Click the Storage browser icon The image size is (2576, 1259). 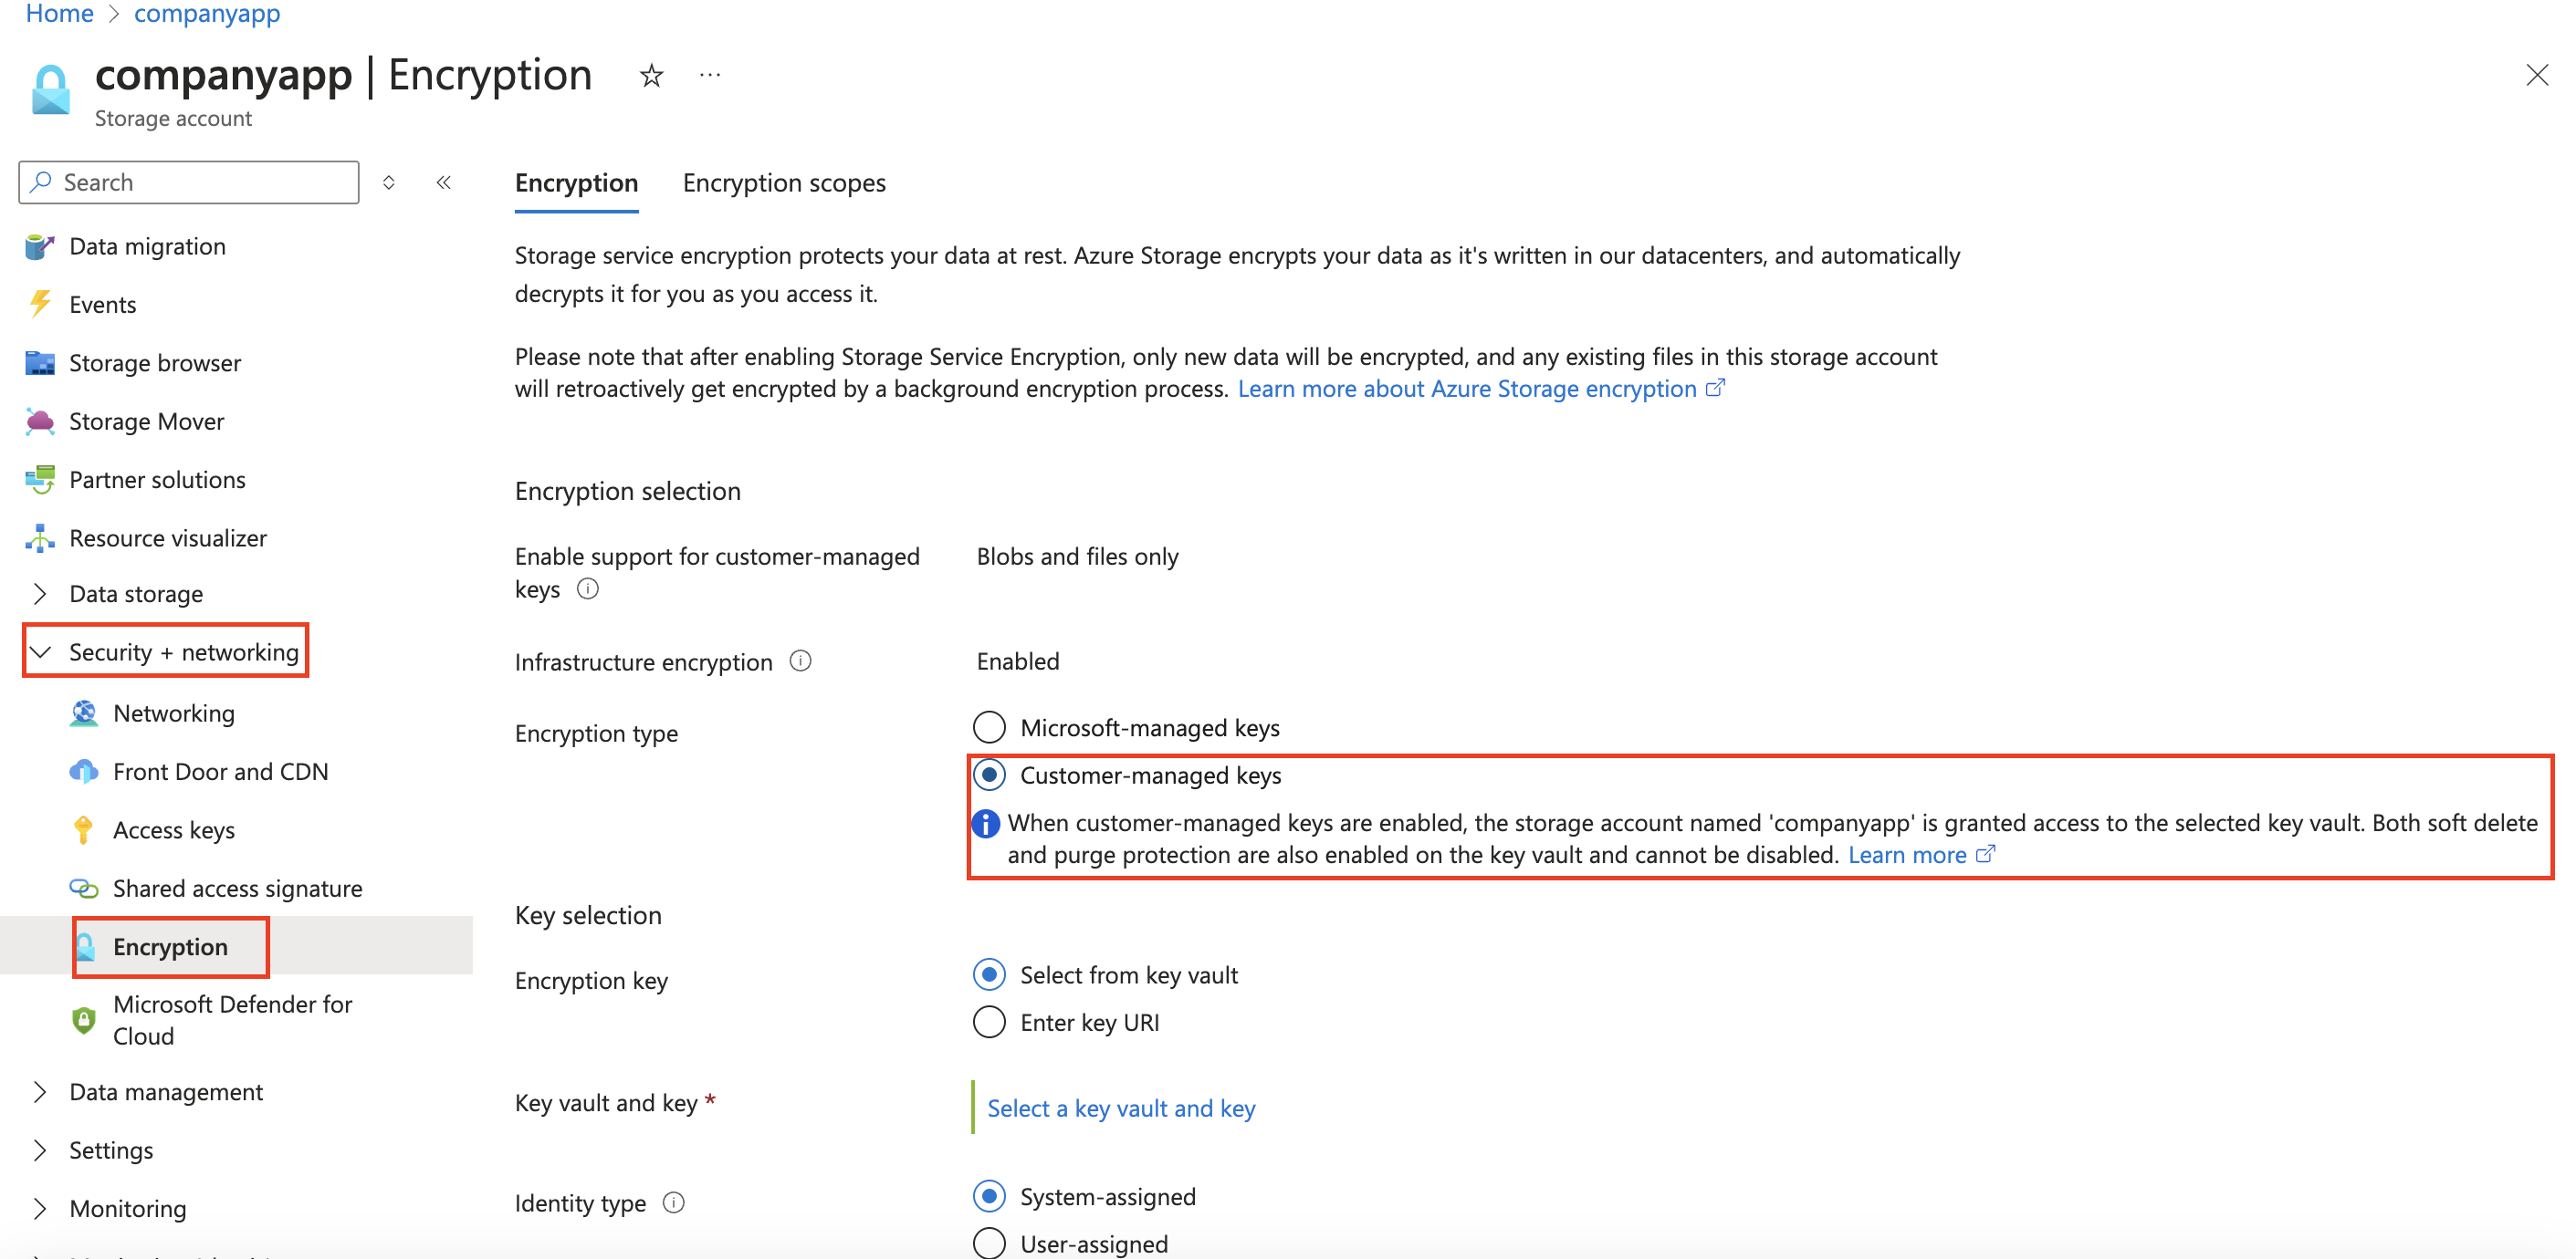(39, 363)
